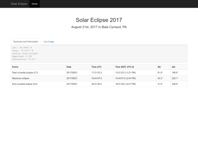Open the Home navbar item
The width and height of the screenshot is (198, 148).
click(x=34, y=4)
